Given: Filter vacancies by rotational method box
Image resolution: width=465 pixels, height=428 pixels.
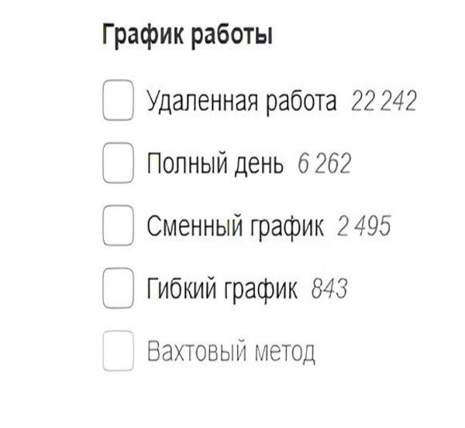Looking at the screenshot, I should click(118, 352).
